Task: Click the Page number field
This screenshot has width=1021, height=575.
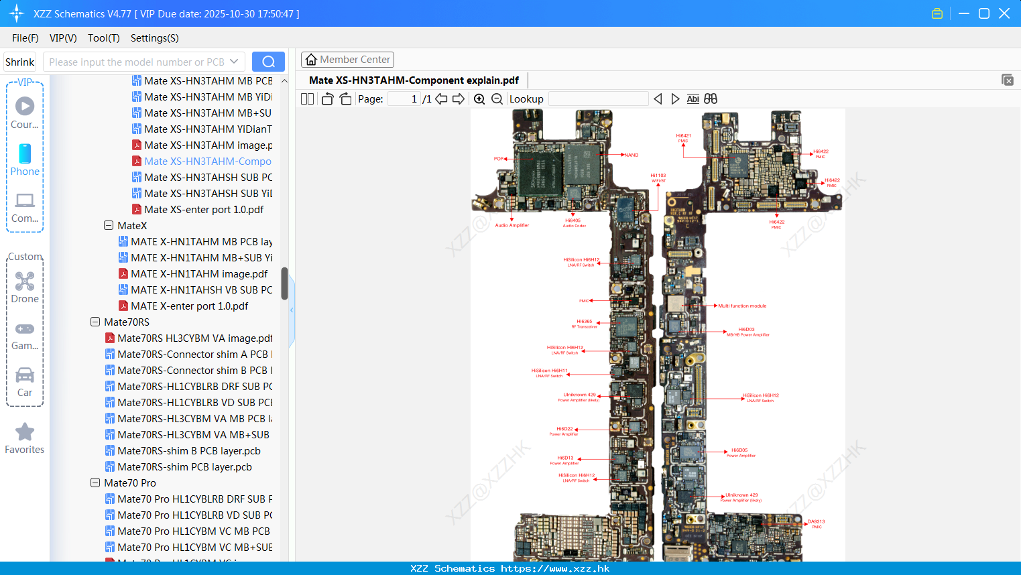Action: pos(404,99)
